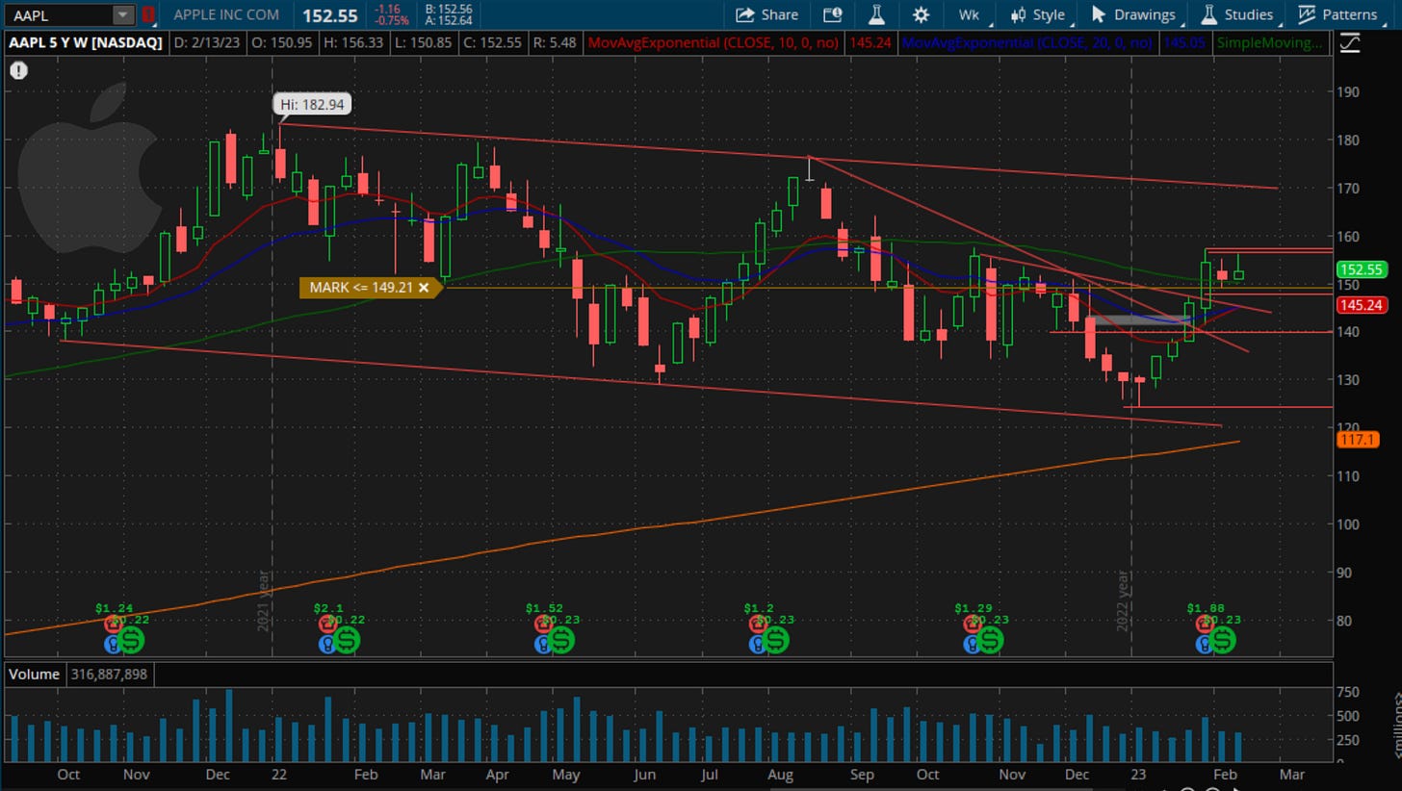Click green dividend icon under $1.88
Image resolution: width=1402 pixels, height=791 pixels.
pos(1222,639)
